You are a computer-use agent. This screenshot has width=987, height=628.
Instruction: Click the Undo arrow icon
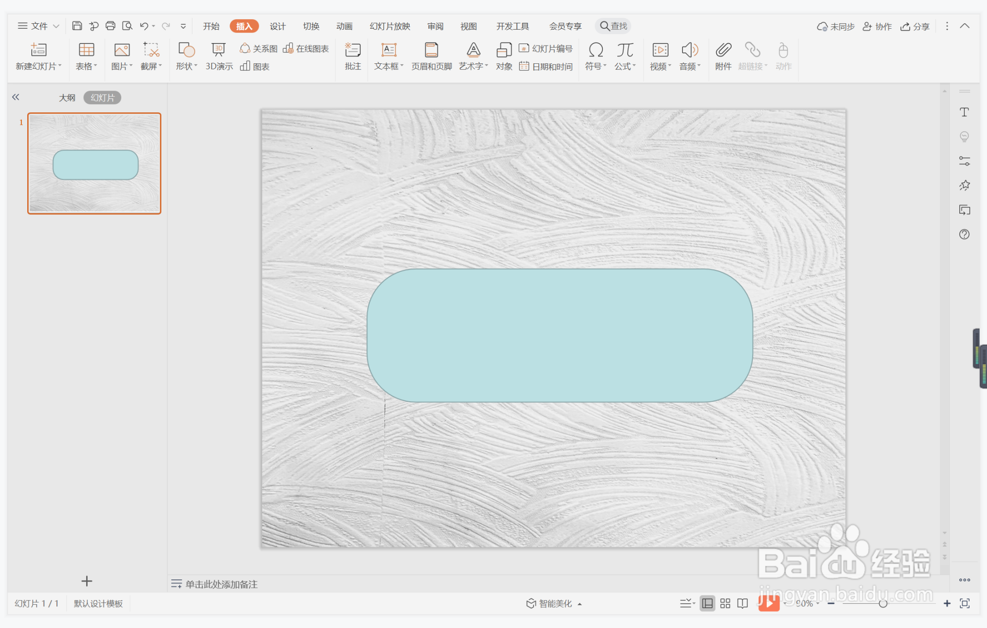click(144, 26)
